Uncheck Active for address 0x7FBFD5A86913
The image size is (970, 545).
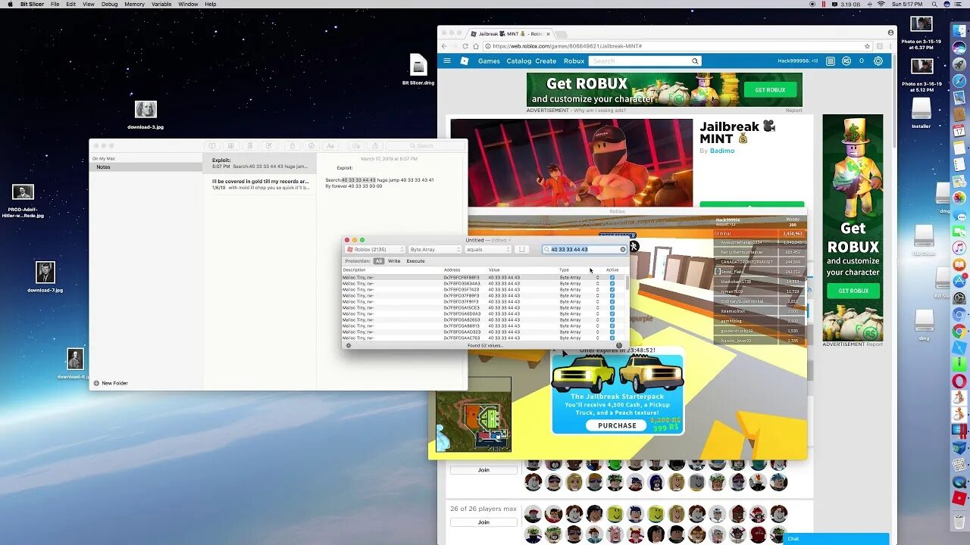[x=612, y=326]
